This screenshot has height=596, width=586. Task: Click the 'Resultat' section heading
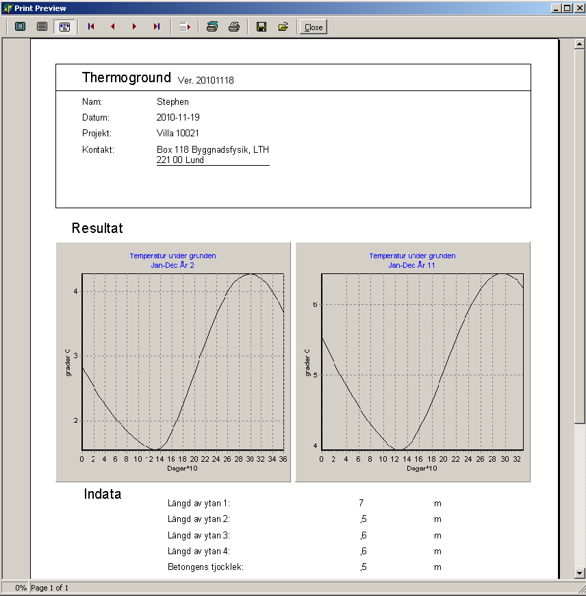[97, 228]
